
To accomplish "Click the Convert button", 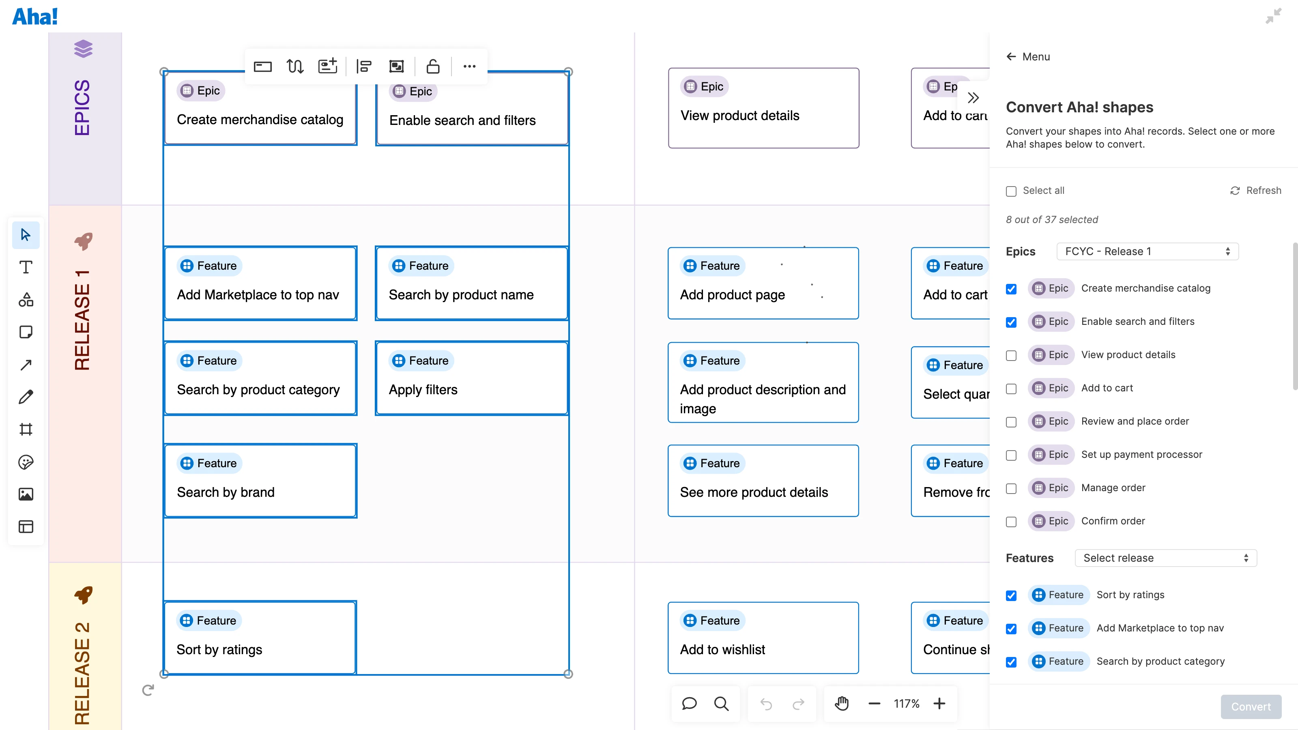I will tap(1251, 706).
